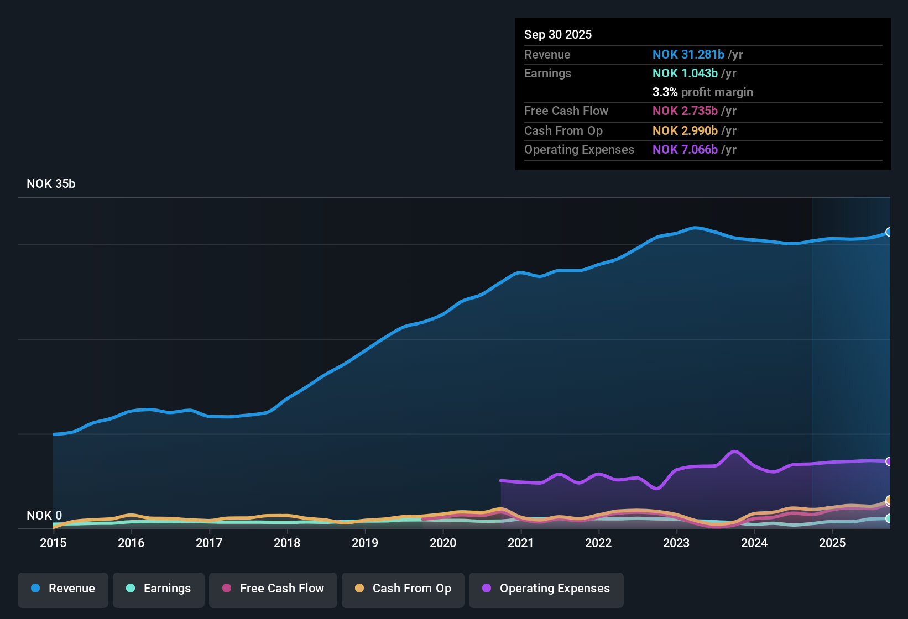Click the Cash From Op endpoint marker
The width and height of the screenshot is (908, 619).
click(889, 501)
